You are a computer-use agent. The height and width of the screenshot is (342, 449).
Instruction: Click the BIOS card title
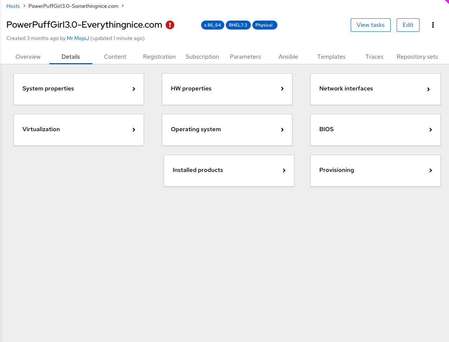pyautogui.click(x=326, y=129)
